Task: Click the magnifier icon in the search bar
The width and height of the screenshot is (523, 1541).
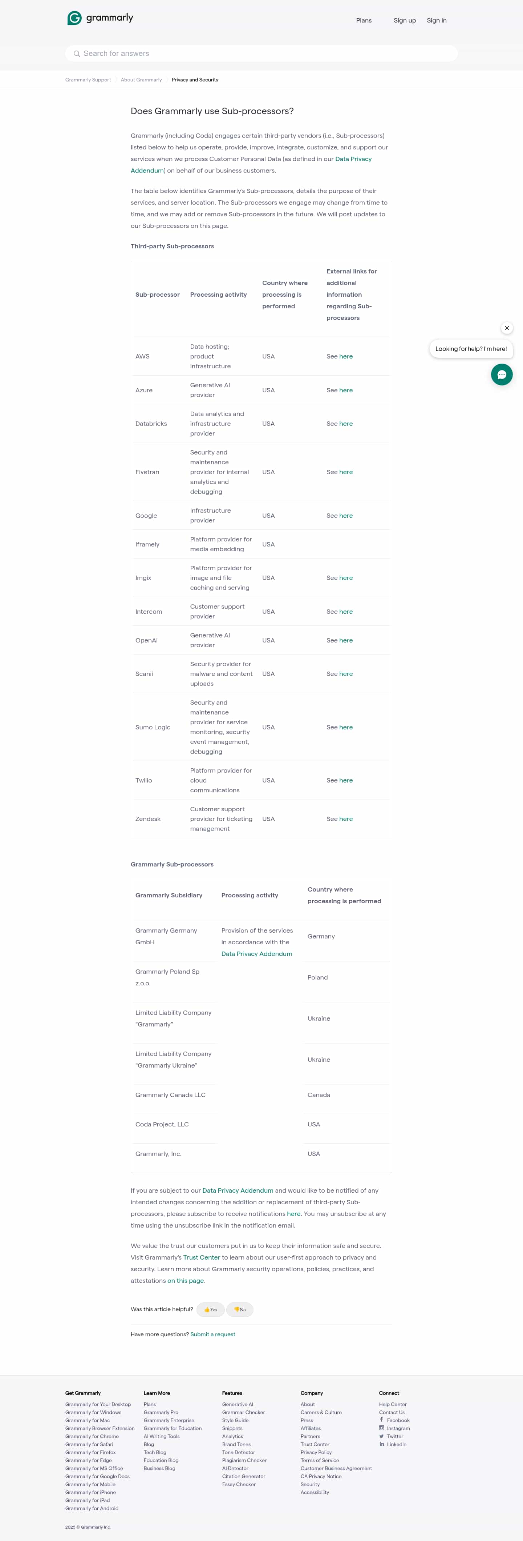Action: click(77, 54)
